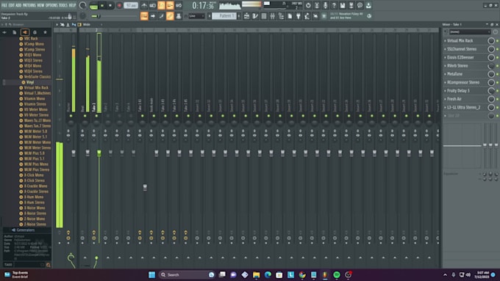Mute the selected Take 1 mixer track
Viewport: 500px width, 281px height.
[x=96, y=116]
